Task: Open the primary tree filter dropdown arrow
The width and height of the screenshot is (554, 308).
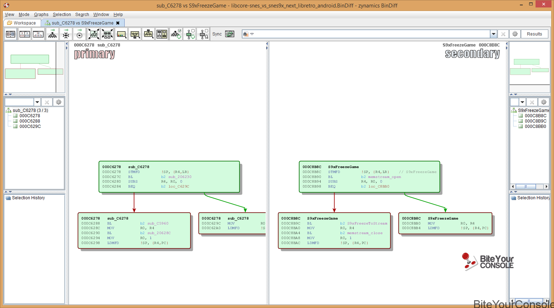Action: coord(37,102)
